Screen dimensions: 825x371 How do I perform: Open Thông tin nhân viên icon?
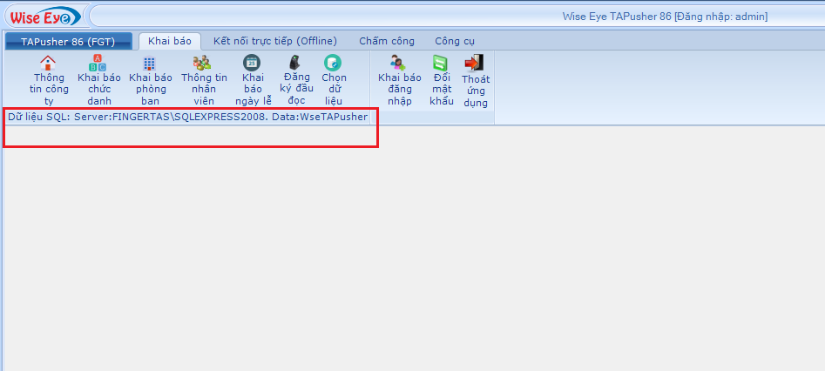pos(203,63)
